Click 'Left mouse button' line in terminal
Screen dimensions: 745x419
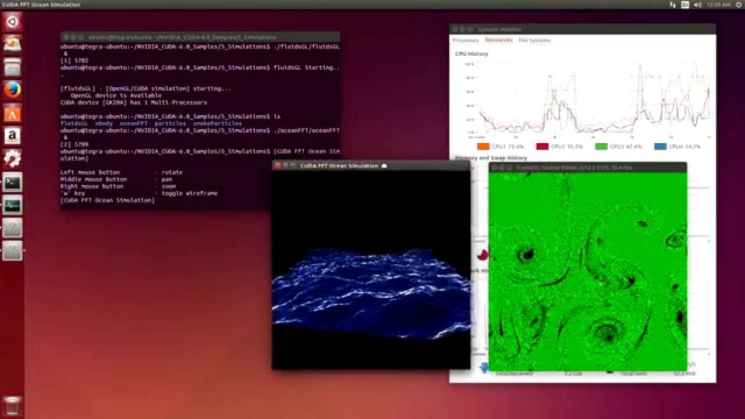click(122, 172)
